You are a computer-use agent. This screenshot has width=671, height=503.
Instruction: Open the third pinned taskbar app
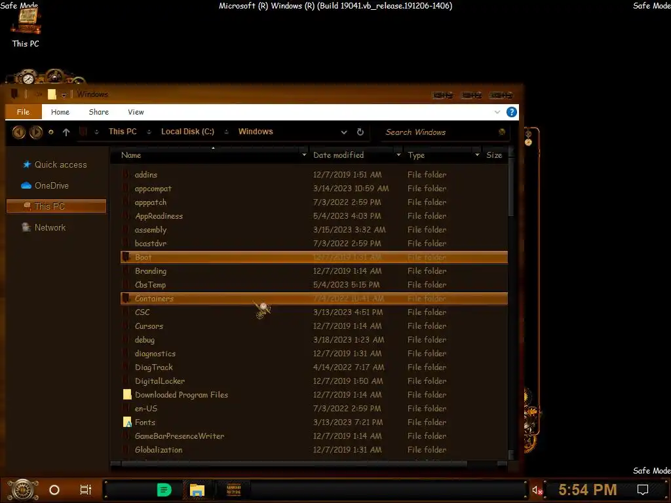tap(234, 490)
